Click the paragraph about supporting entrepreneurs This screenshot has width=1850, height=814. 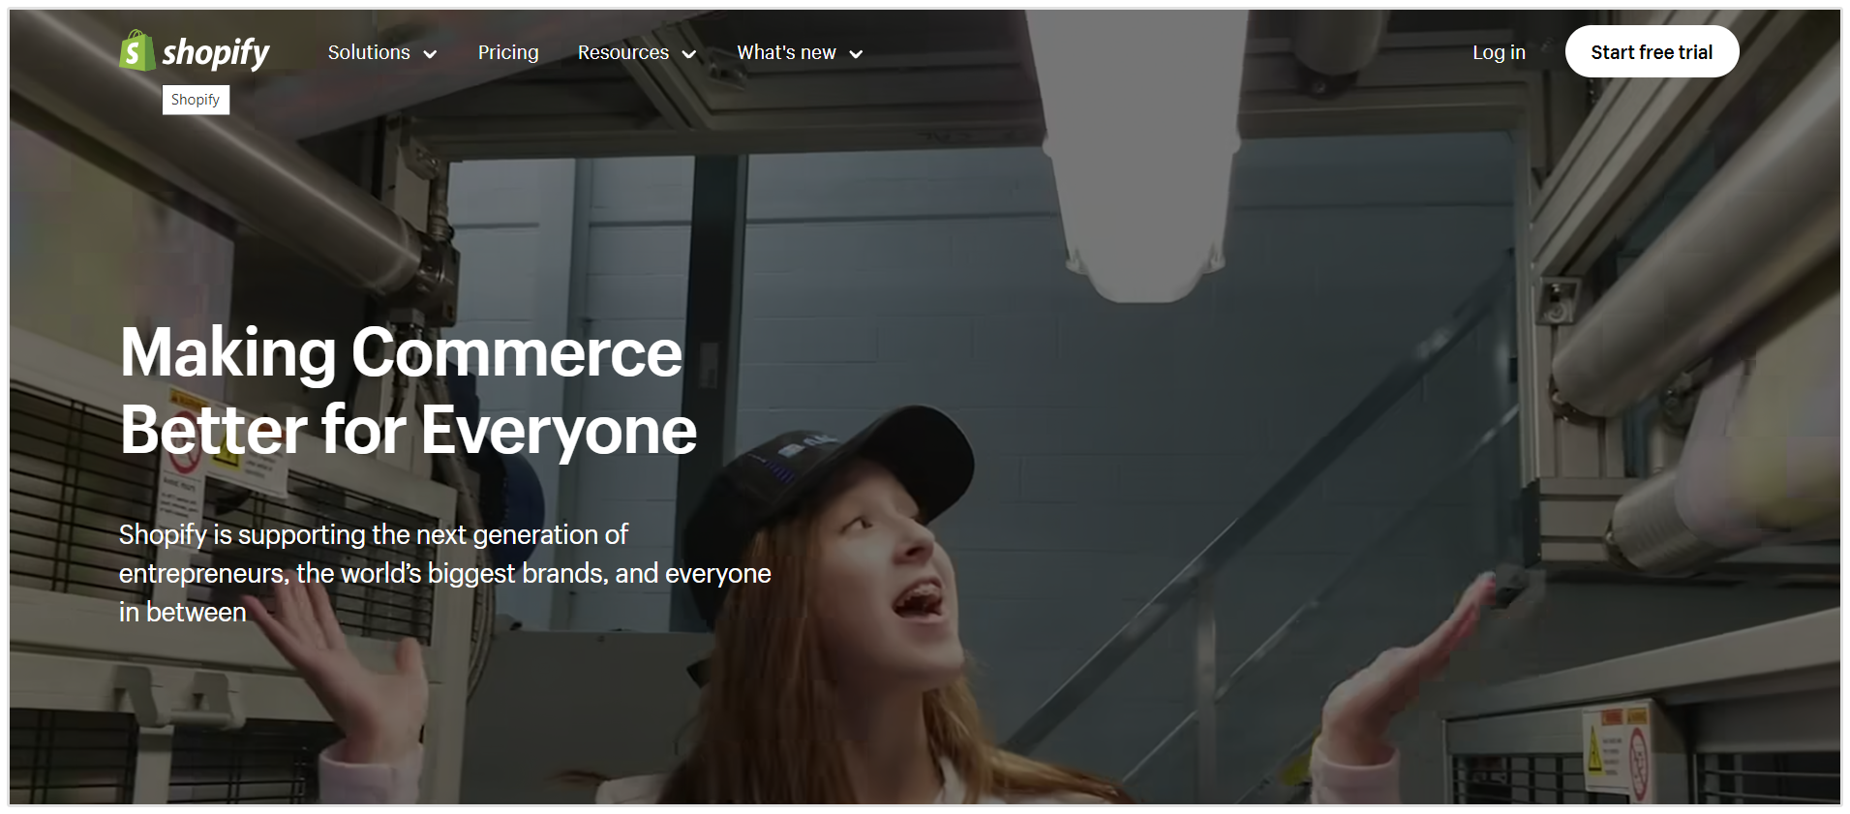click(444, 573)
